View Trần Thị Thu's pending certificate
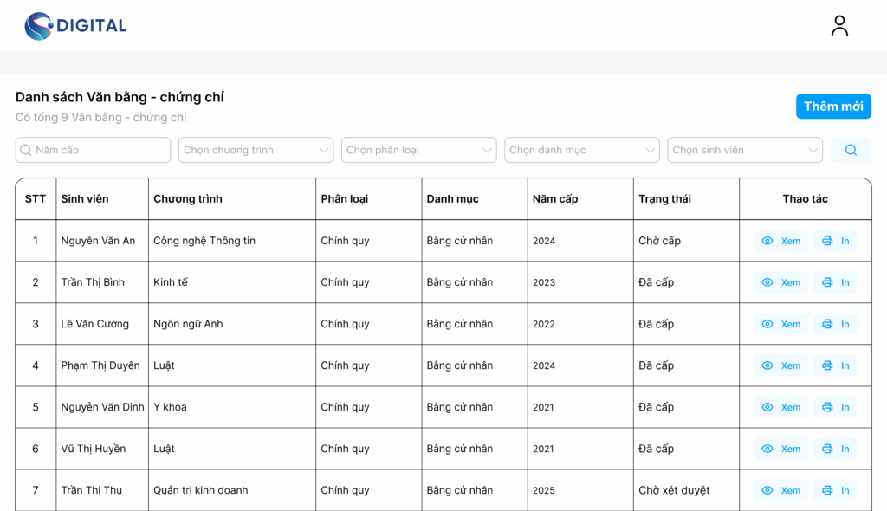Viewport: 887px width, 511px height. point(780,490)
